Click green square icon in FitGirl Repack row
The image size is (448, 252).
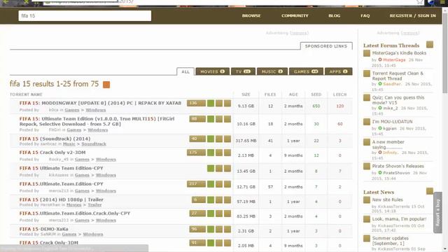tap(211, 119)
